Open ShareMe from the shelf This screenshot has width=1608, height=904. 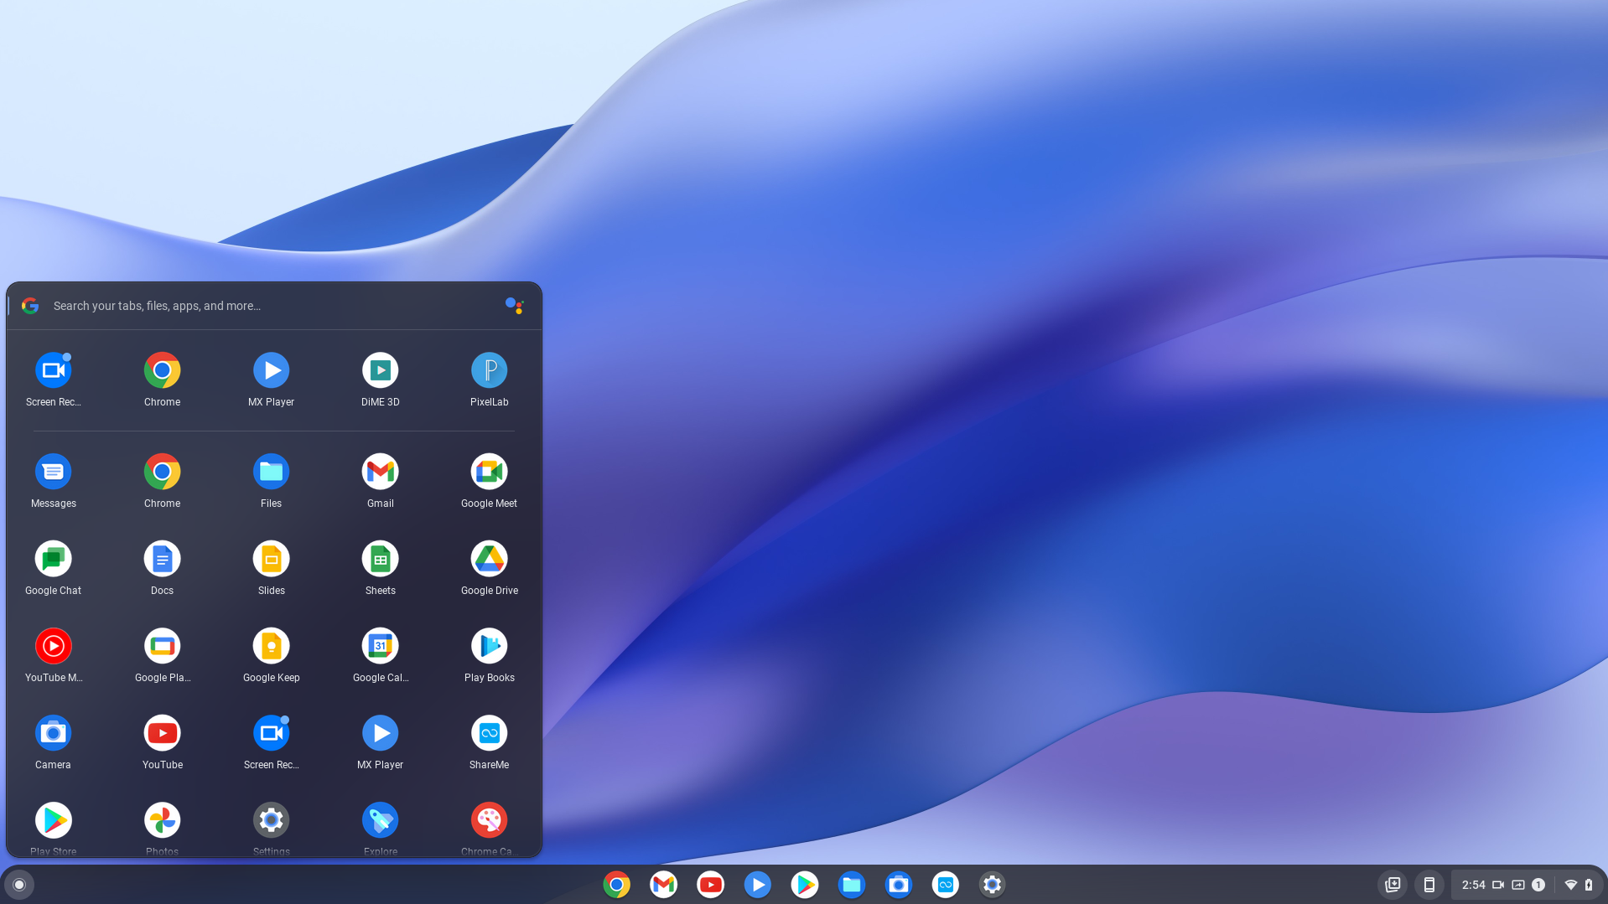tap(945, 885)
